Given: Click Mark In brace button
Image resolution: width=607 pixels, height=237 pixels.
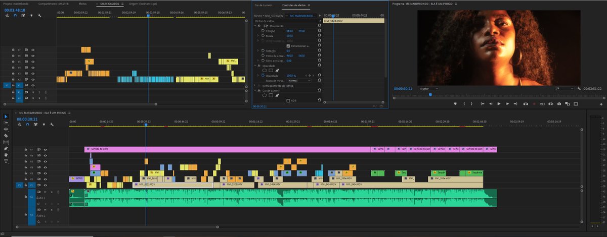Looking at the screenshot, I should 464,104.
